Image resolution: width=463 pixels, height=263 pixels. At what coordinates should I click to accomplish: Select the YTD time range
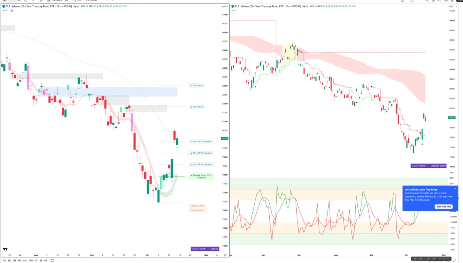31,261
